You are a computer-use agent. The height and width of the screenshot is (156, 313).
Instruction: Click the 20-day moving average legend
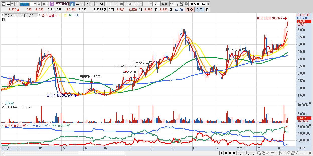[x=66, y=15]
